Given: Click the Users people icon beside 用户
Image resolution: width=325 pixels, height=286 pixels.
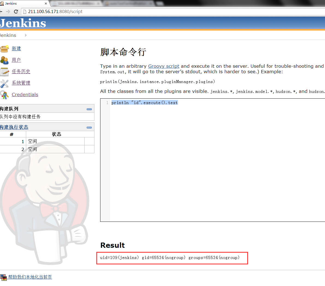Looking at the screenshot, I should pyautogui.click(x=4, y=60).
